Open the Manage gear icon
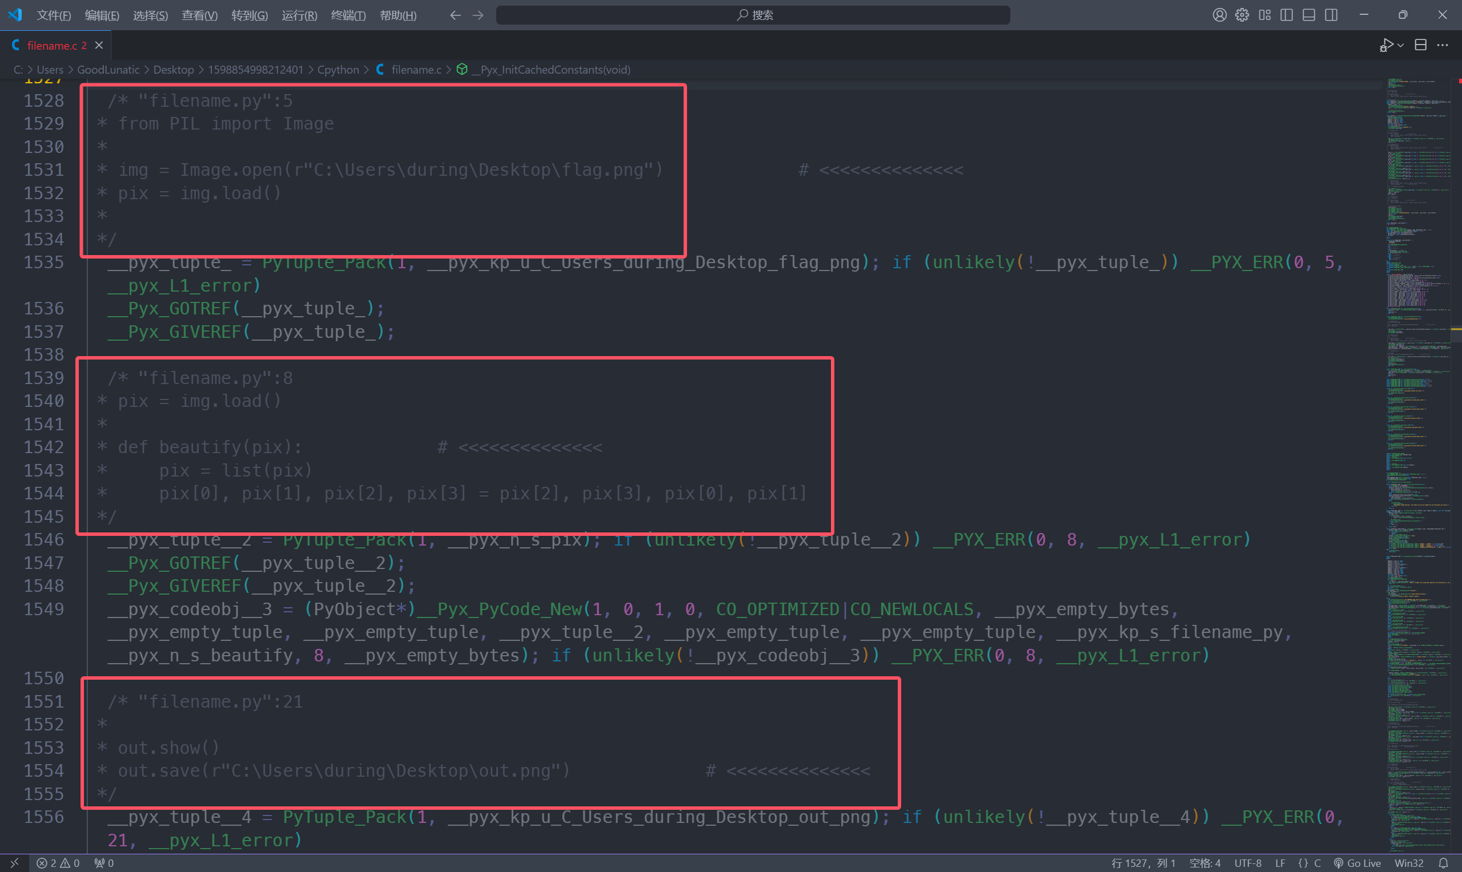 (x=1242, y=15)
